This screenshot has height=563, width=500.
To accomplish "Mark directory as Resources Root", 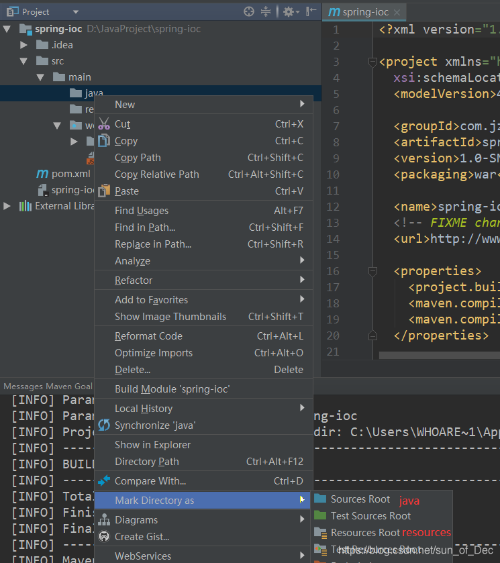I will pos(383,533).
